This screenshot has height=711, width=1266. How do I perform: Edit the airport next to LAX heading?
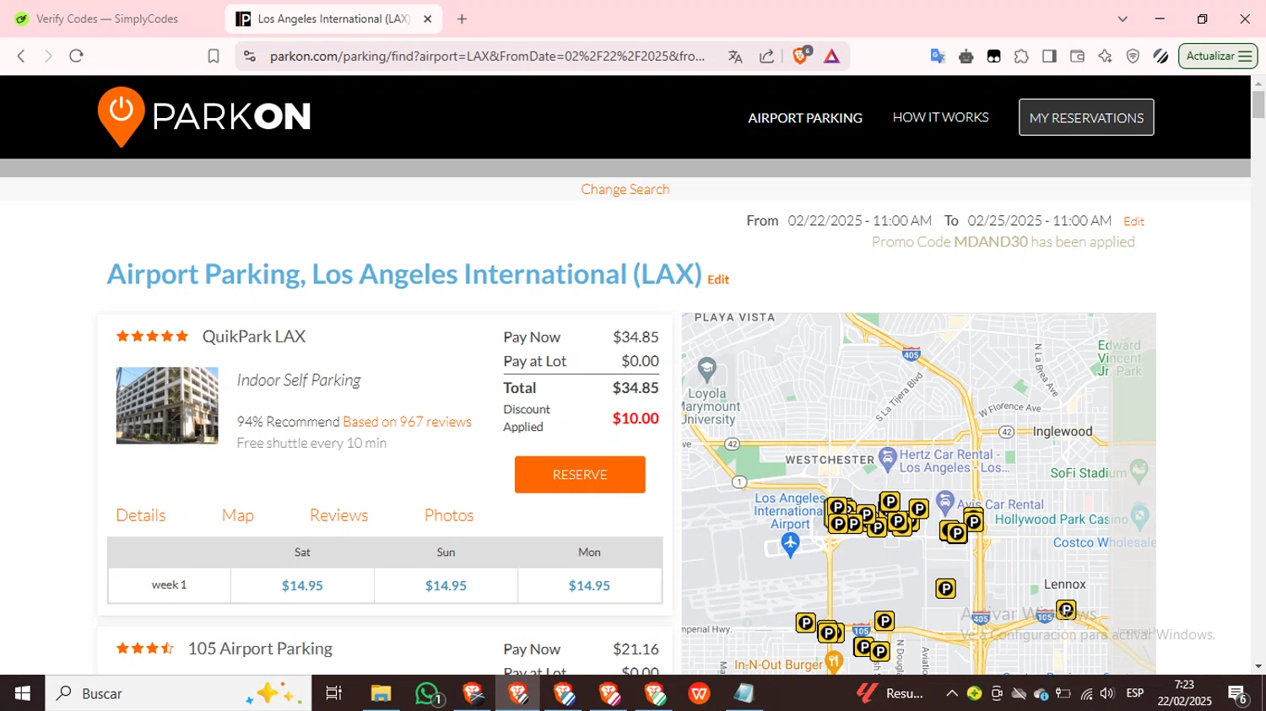point(718,279)
